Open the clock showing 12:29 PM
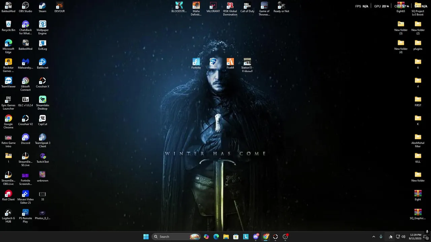Viewport: 431px width, 242px height. [x=416, y=237]
